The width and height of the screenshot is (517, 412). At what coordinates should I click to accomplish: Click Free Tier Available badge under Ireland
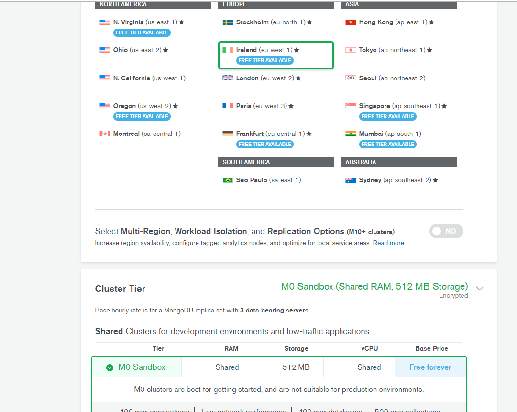265,60
